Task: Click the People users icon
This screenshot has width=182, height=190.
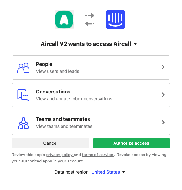Action: [x=23, y=68]
